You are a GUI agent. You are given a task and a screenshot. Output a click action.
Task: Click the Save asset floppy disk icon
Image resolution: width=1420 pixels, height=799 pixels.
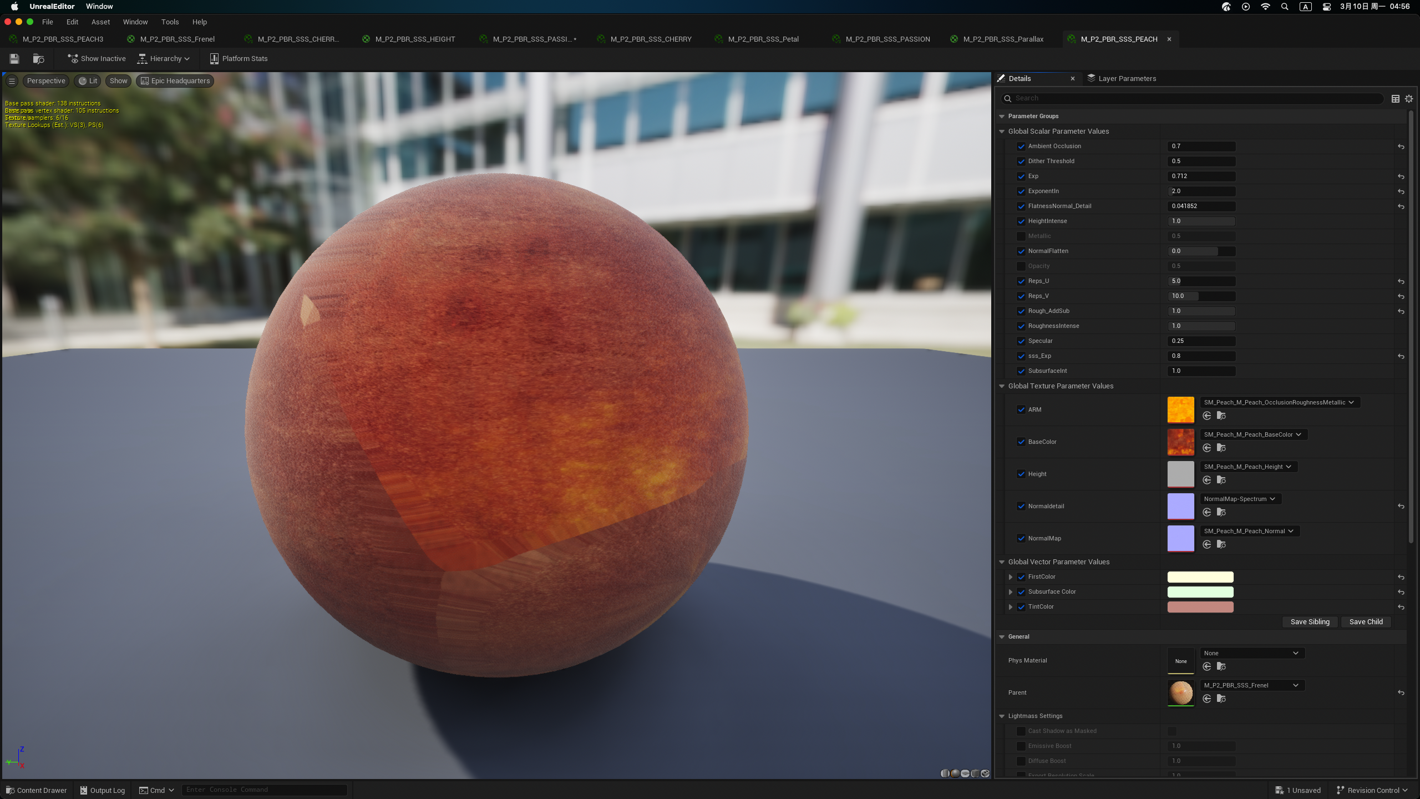(x=14, y=59)
